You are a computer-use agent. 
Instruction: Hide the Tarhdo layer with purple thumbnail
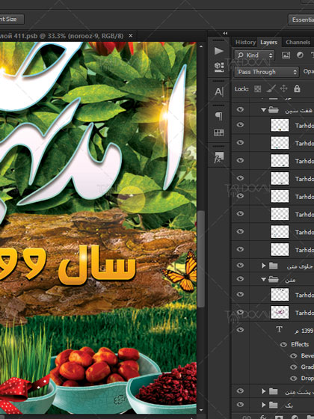pyautogui.click(x=240, y=312)
